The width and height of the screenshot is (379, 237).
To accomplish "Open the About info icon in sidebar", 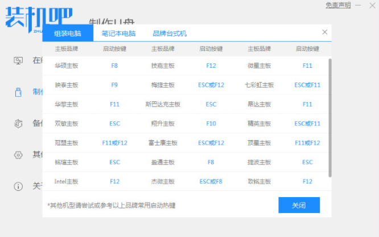I will coord(18,186).
